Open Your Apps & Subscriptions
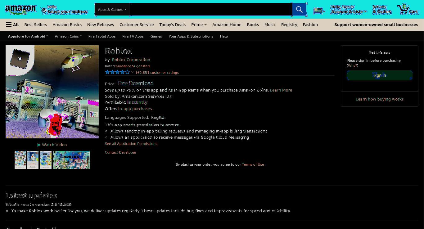The image size is (424, 229). pyautogui.click(x=191, y=36)
